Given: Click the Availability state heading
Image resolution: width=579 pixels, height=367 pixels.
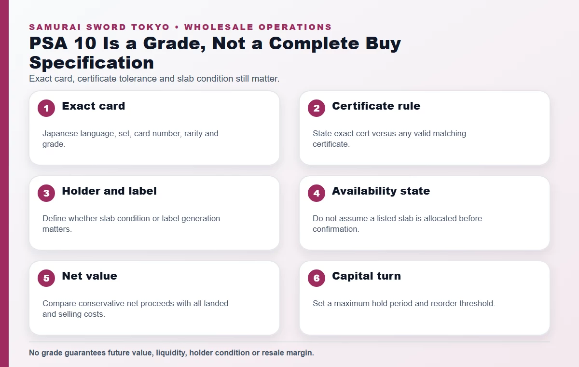Looking at the screenshot, I should (x=381, y=191).
